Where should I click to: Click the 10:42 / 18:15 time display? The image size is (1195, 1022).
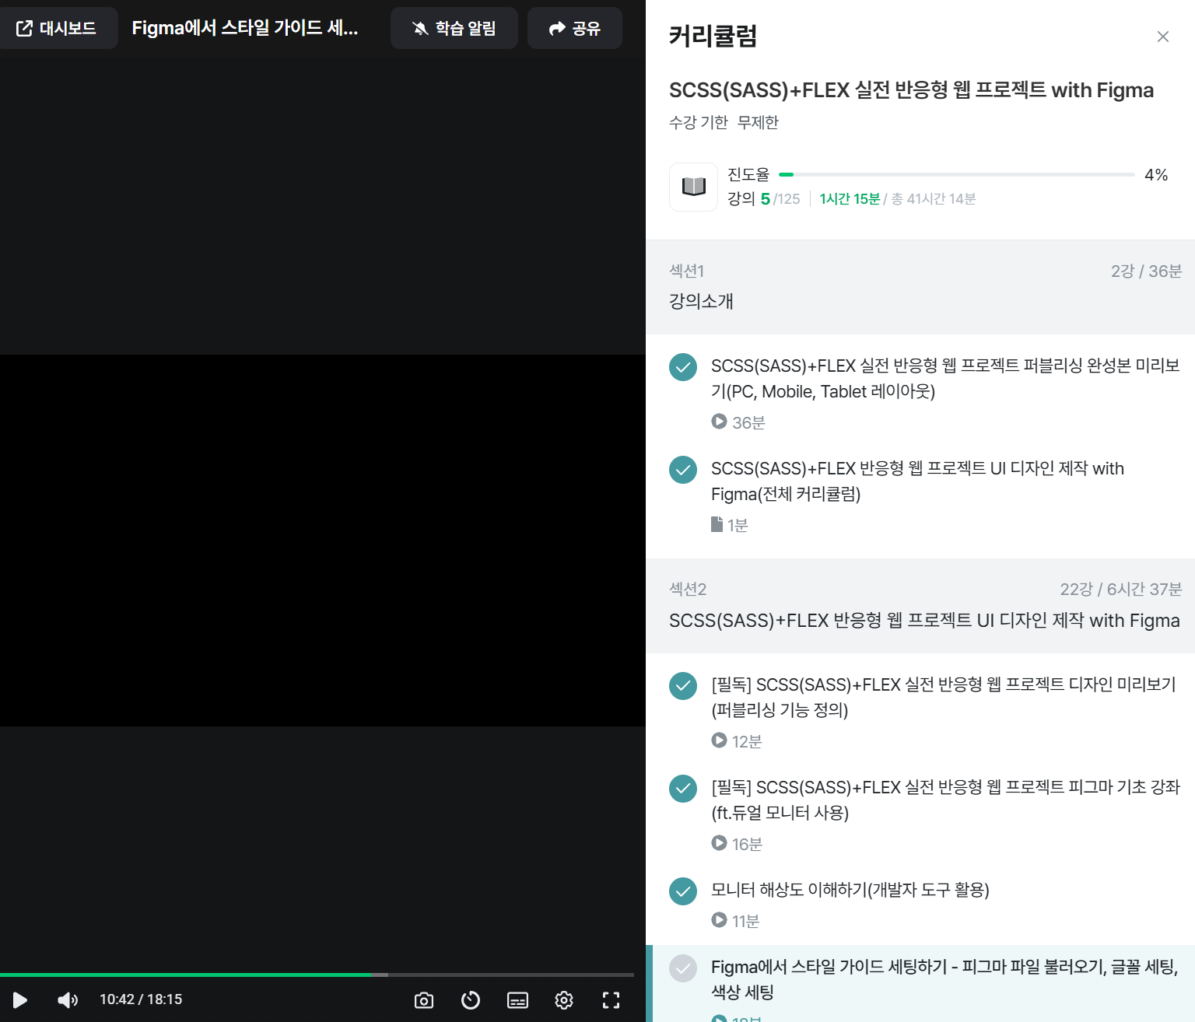(x=141, y=999)
